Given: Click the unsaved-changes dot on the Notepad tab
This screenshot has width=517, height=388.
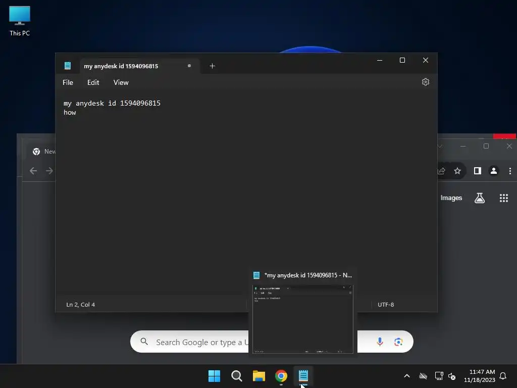Looking at the screenshot, I should (x=189, y=66).
